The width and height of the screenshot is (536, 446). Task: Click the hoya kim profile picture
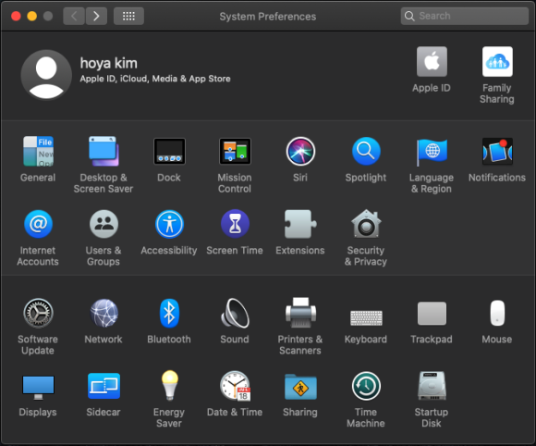click(46, 75)
